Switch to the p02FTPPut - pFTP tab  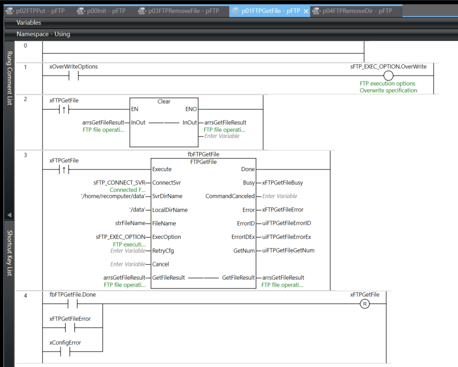37,11
